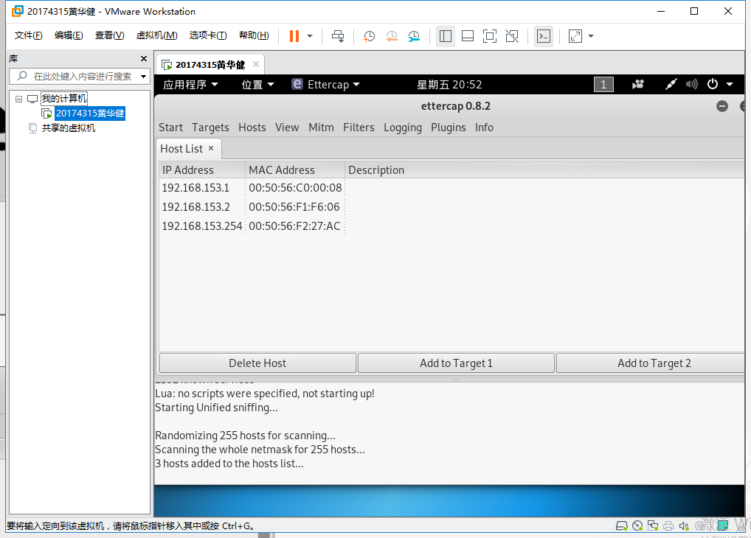
Task: Switch to Unity mode icon
Action: [x=512, y=36]
